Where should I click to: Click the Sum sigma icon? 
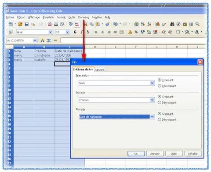[49, 40]
